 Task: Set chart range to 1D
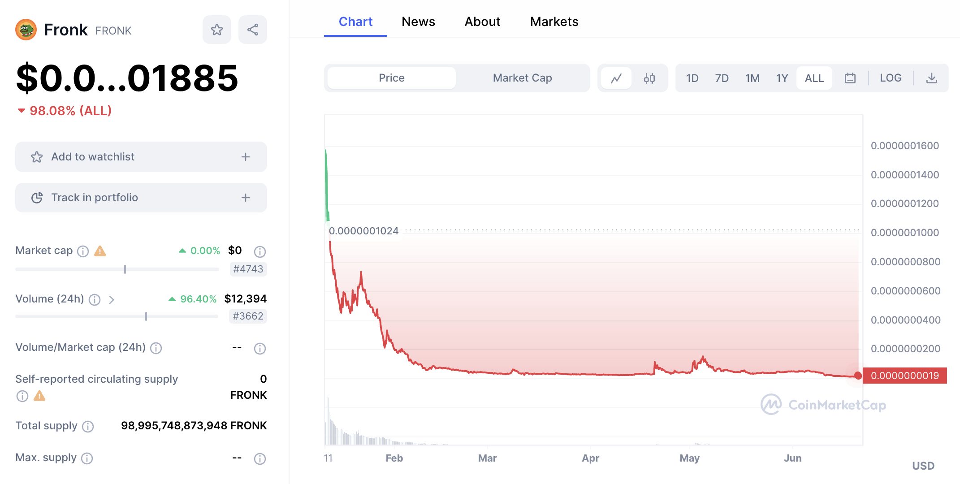[x=692, y=78]
